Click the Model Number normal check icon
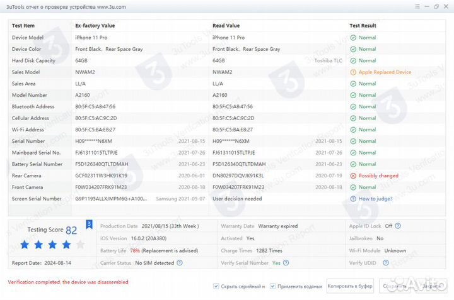The image size is (454, 300). (x=353, y=95)
